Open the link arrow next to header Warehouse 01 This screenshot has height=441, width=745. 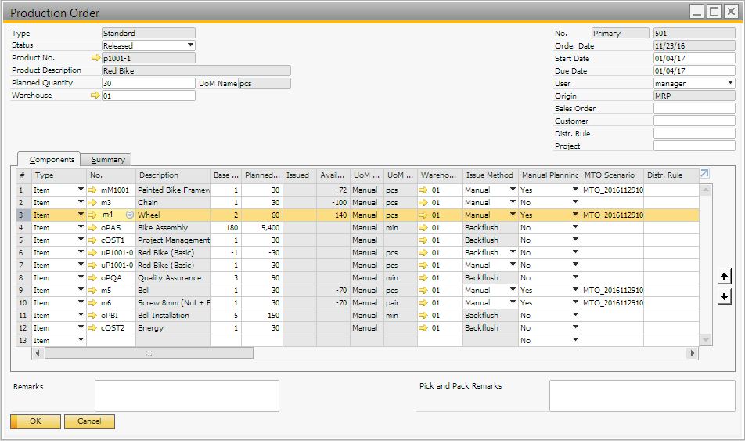click(96, 96)
